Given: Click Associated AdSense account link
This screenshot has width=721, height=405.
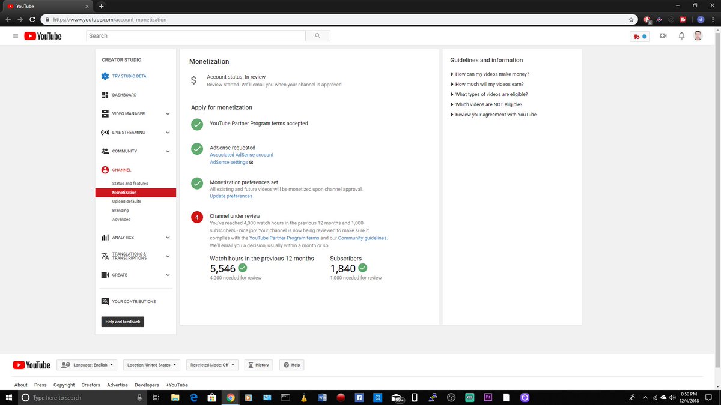Looking at the screenshot, I should (242, 155).
